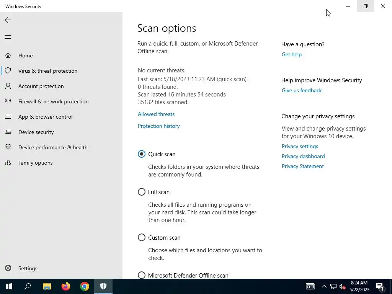
Task: Click the 'No current threats.' status text
Action: (162, 70)
